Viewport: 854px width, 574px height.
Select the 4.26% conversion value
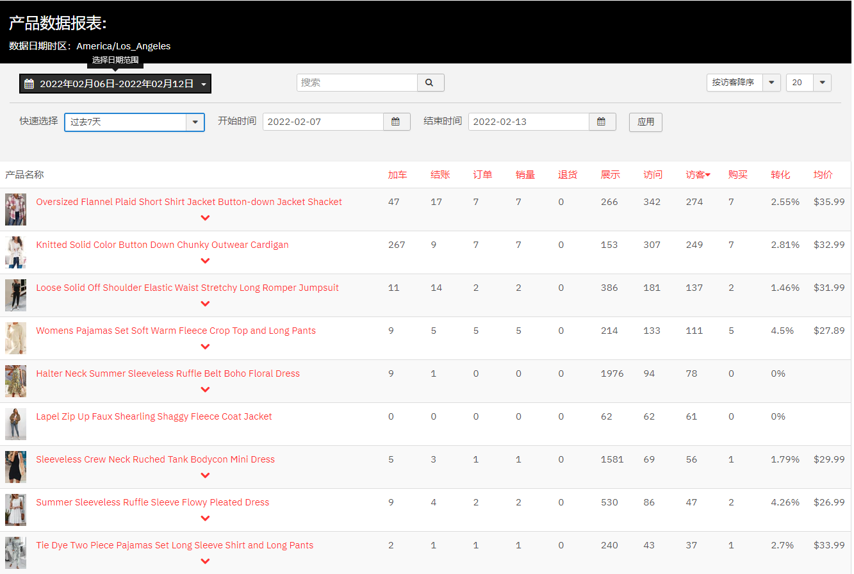(x=785, y=502)
